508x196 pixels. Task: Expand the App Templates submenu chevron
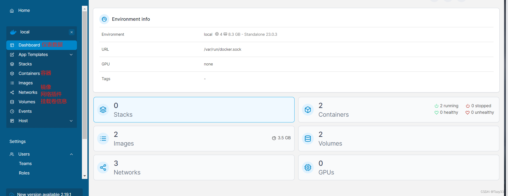[x=71, y=55]
